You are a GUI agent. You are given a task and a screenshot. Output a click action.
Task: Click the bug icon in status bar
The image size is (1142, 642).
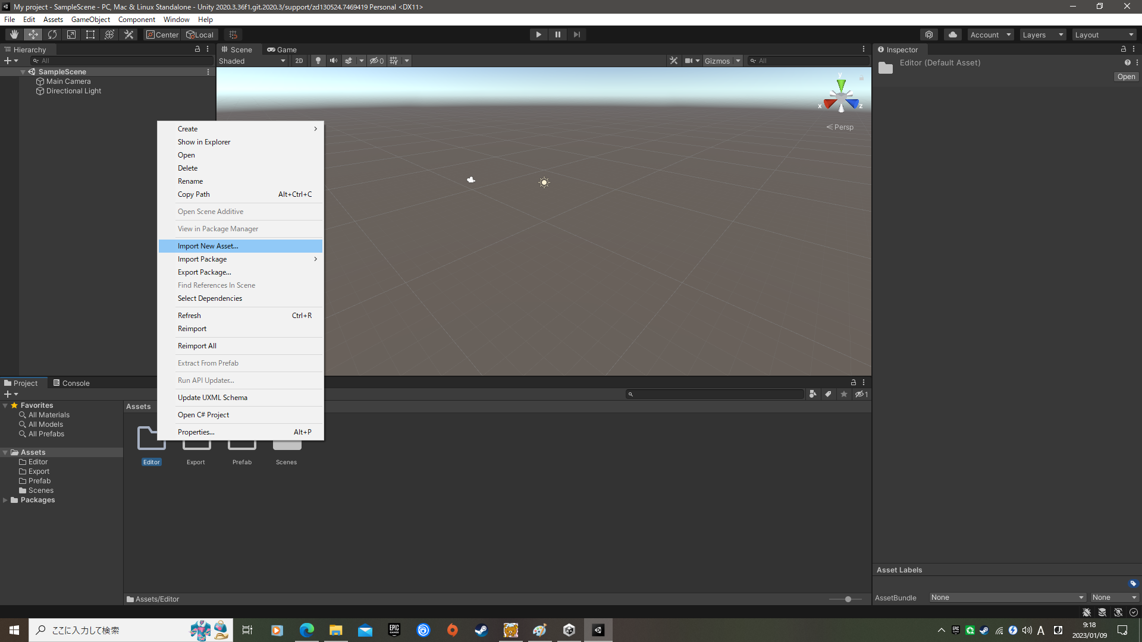(x=1087, y=612)
